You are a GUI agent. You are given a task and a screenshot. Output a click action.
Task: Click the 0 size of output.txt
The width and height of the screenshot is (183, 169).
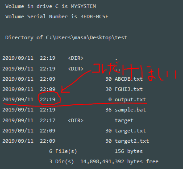[110, 99]
